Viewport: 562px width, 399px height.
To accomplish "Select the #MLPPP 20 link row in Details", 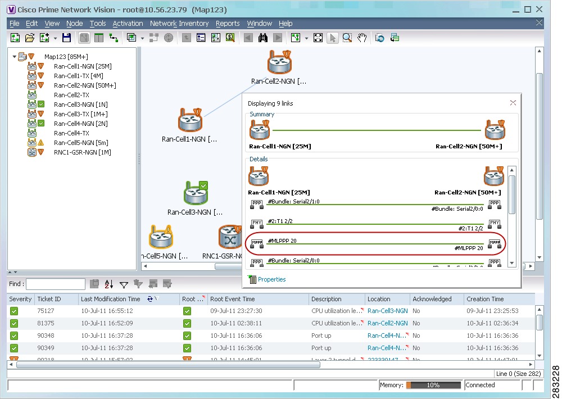I will click(x=375, y=244).
